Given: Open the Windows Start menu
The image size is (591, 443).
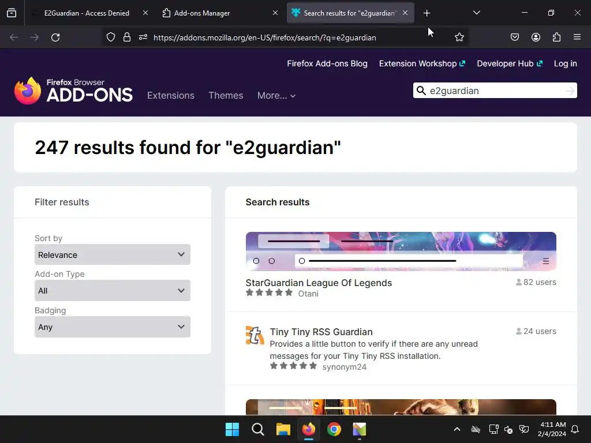Looking at the screenshot, I should pos(232,429).
